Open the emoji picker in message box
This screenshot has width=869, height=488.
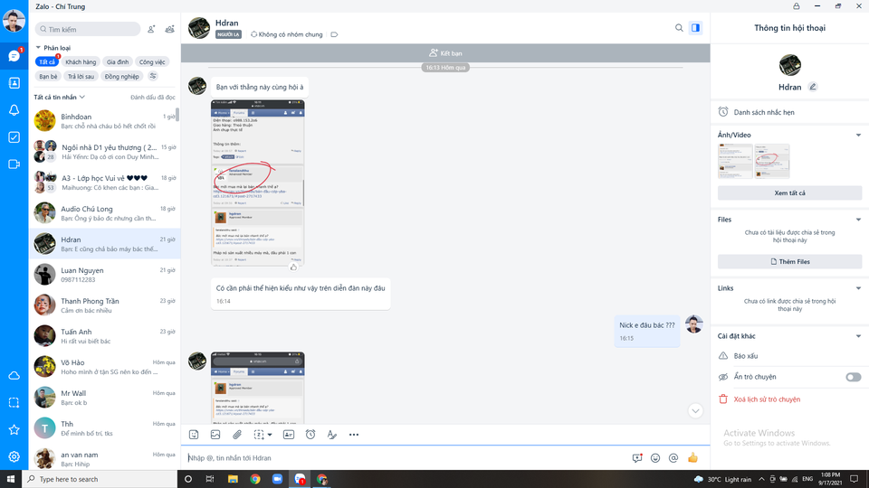coord(655,458)
